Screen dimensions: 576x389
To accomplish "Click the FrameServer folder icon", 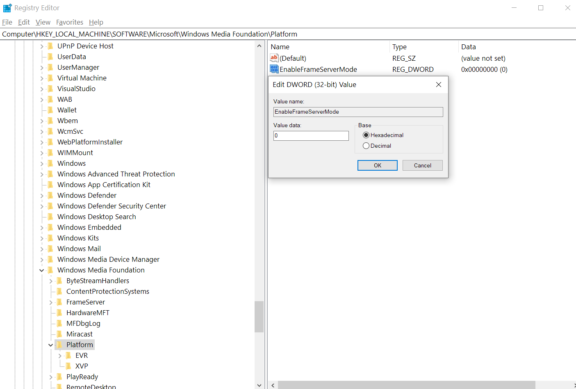I will point(59,302).
